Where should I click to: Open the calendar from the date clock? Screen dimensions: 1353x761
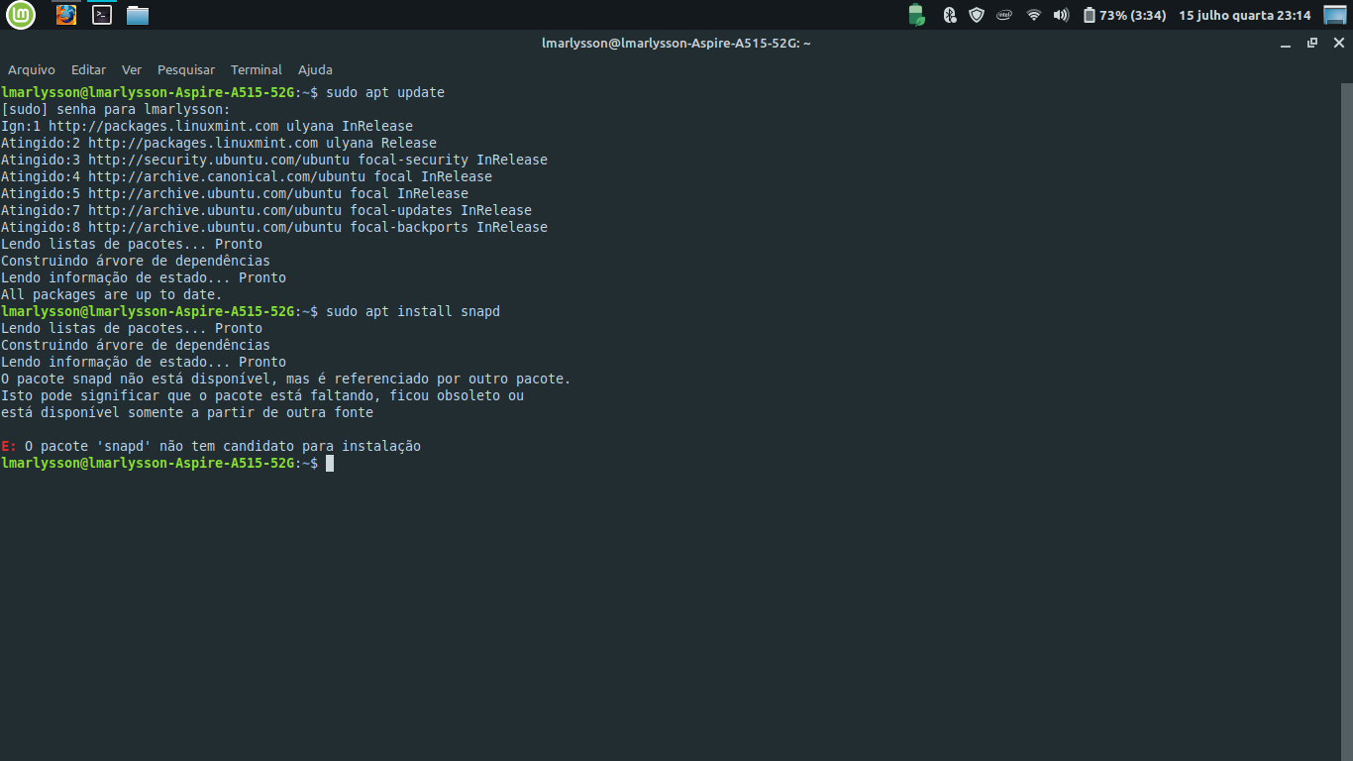point(1244,15)
